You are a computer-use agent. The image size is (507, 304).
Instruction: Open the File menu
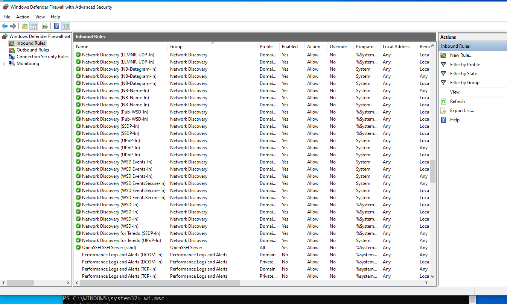7,17
